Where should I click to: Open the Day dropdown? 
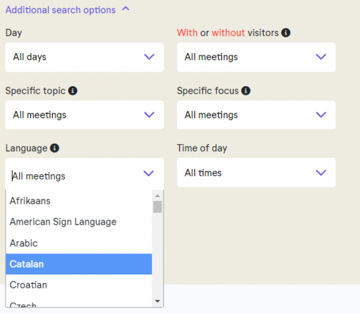click(84, 57)
